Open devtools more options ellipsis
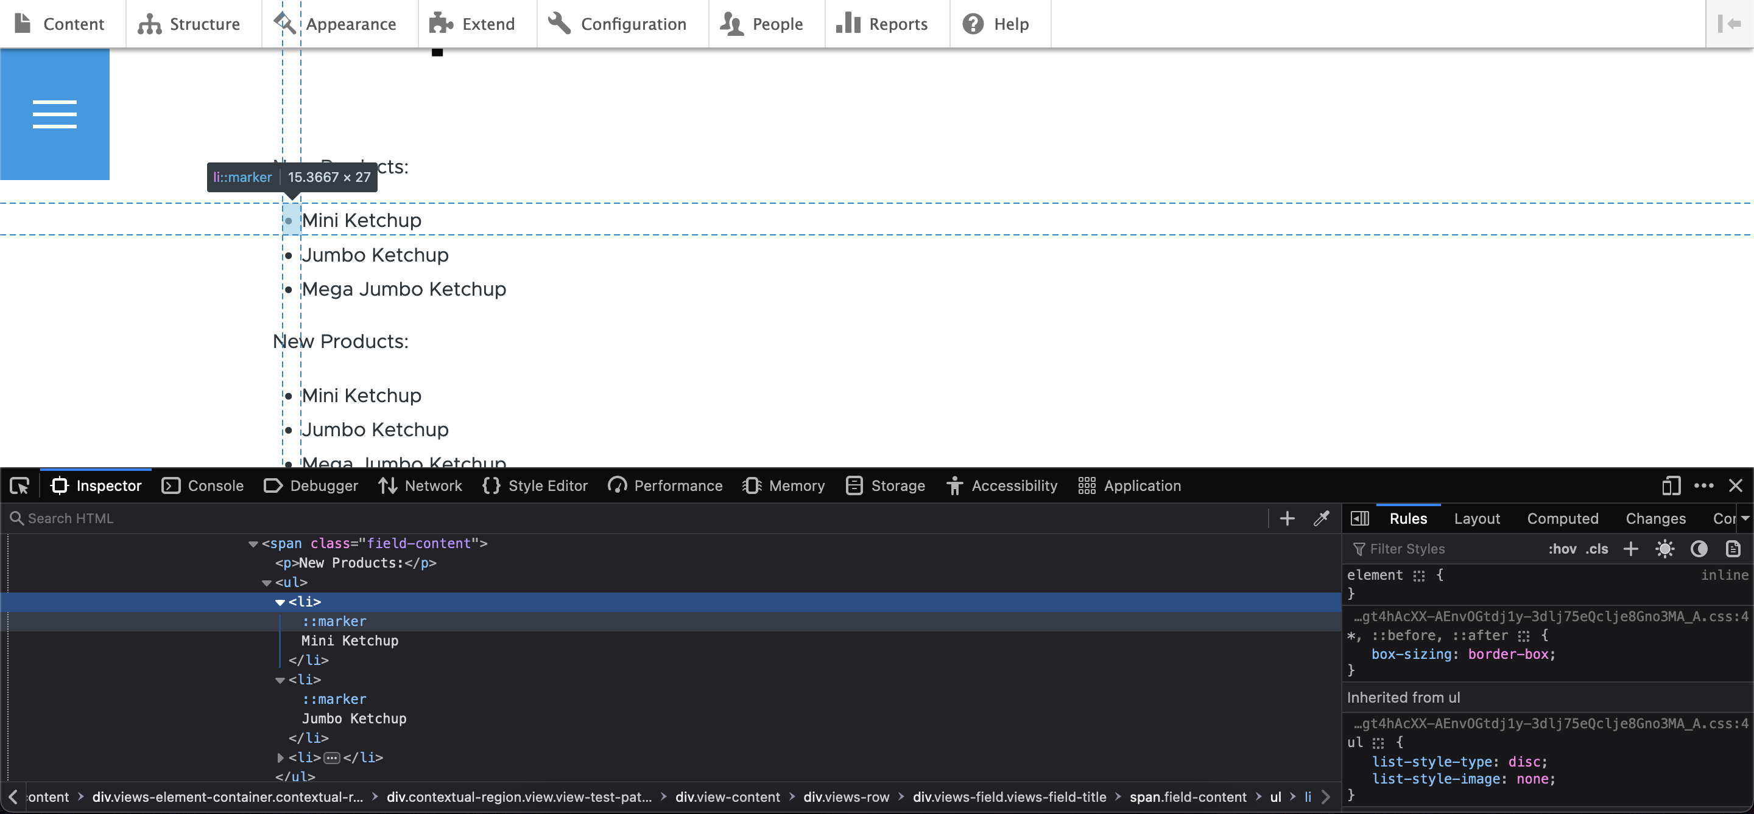The width and height of the screenshot is (1754, 814). click(1703, 485)
